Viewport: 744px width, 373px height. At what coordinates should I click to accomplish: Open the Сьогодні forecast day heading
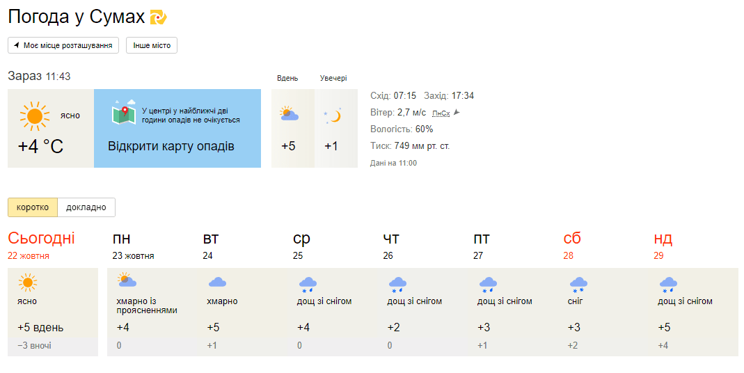41,238
